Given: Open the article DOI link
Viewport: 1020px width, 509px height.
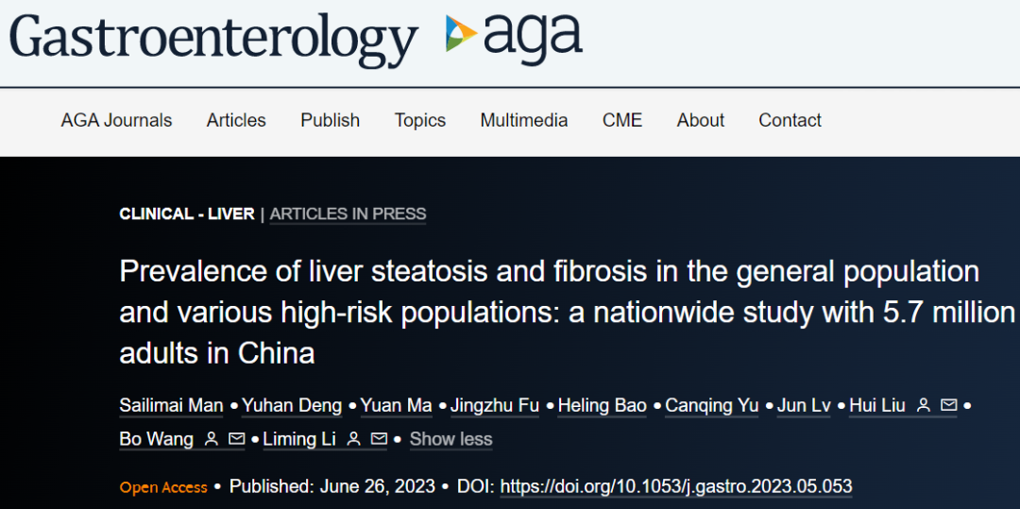Looking at the screenshot, I should click(676, 487).
